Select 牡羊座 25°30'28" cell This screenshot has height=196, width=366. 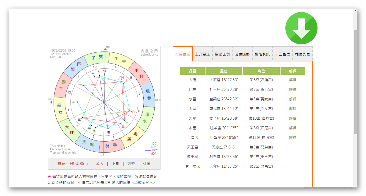[224, 89]
